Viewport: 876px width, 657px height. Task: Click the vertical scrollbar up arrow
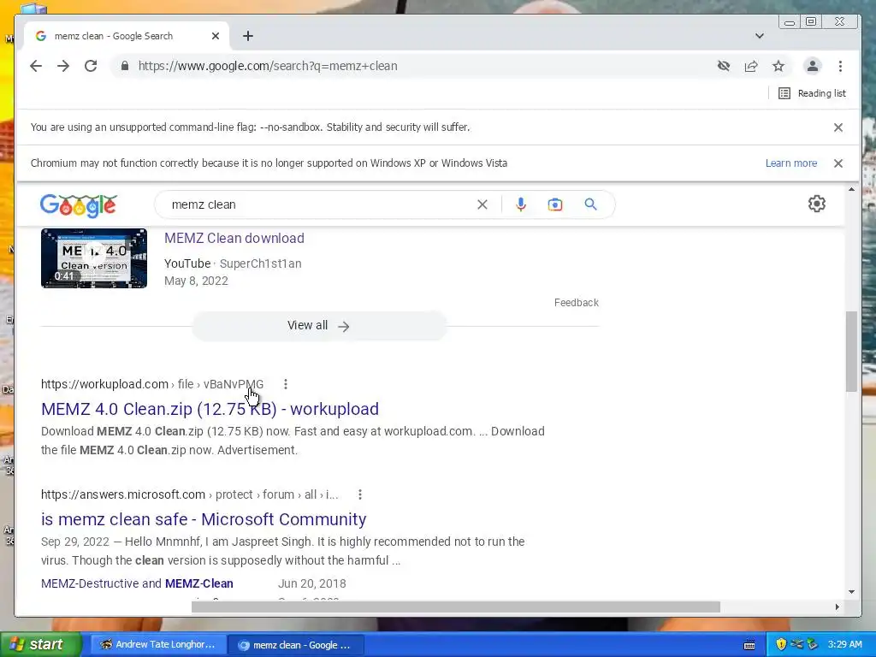pyautogui.click(x=851, y=190)
